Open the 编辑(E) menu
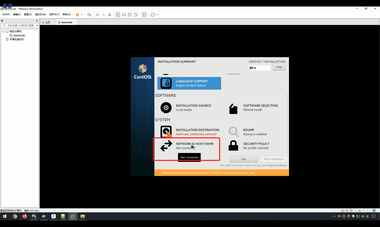 tap(17, 15)
